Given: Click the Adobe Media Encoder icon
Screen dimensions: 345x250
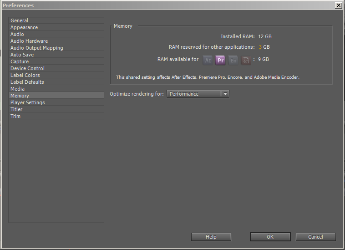Looking at the screenshot, I should pos(246,60).
